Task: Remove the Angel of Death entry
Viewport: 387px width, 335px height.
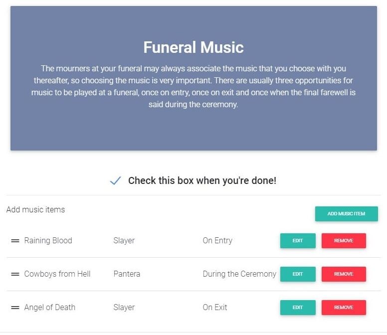Action: coord(344,308)
